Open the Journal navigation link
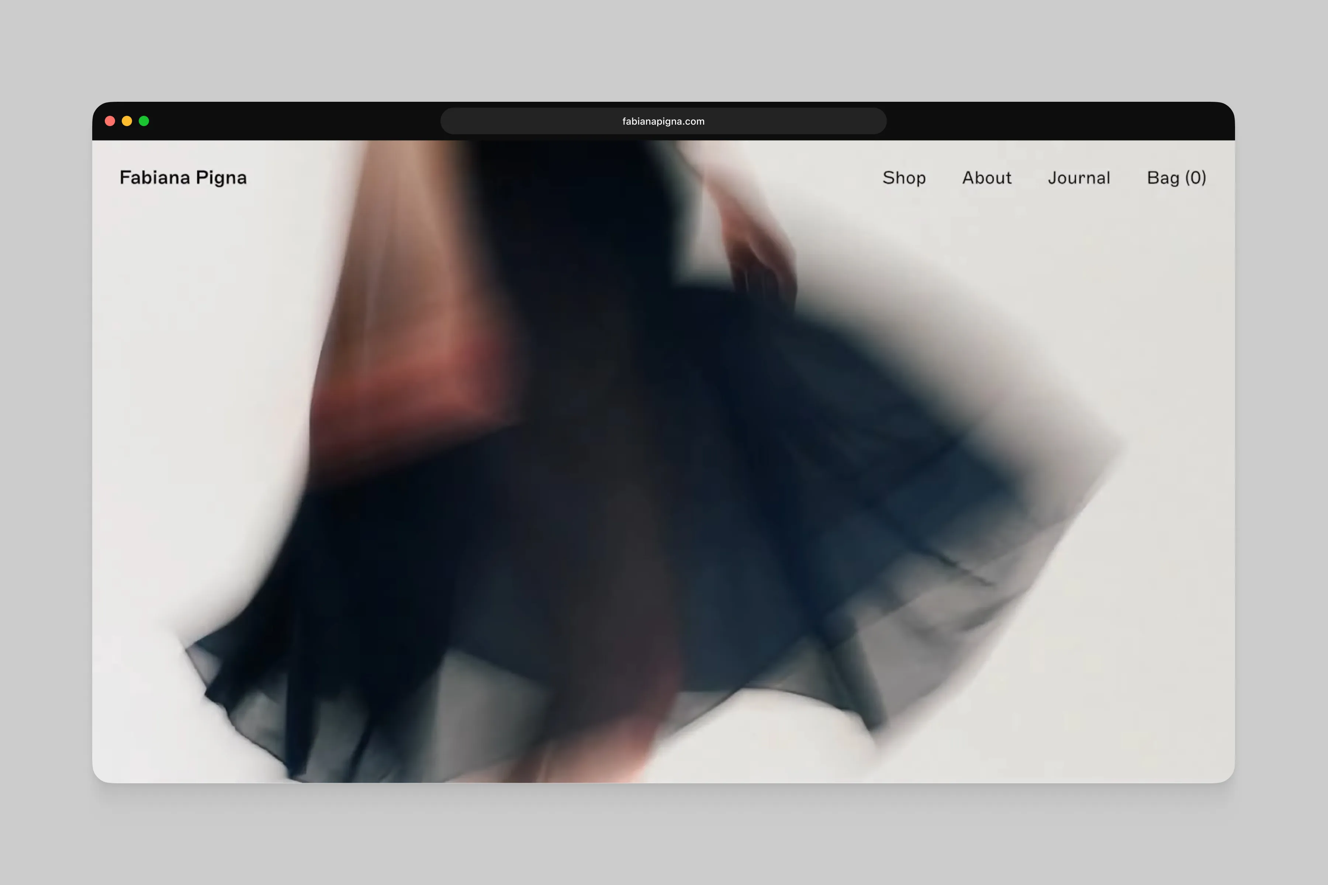This screenshot has width=1328, height=885. (1079, 178)
